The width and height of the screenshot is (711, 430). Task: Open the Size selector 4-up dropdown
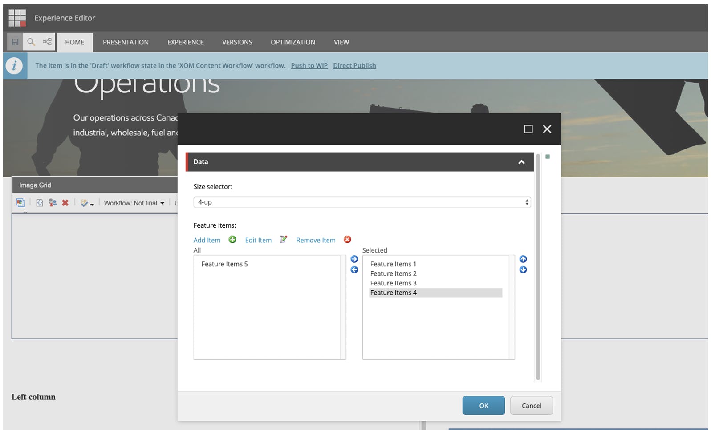pyautogui.click(x=362, y=202)
